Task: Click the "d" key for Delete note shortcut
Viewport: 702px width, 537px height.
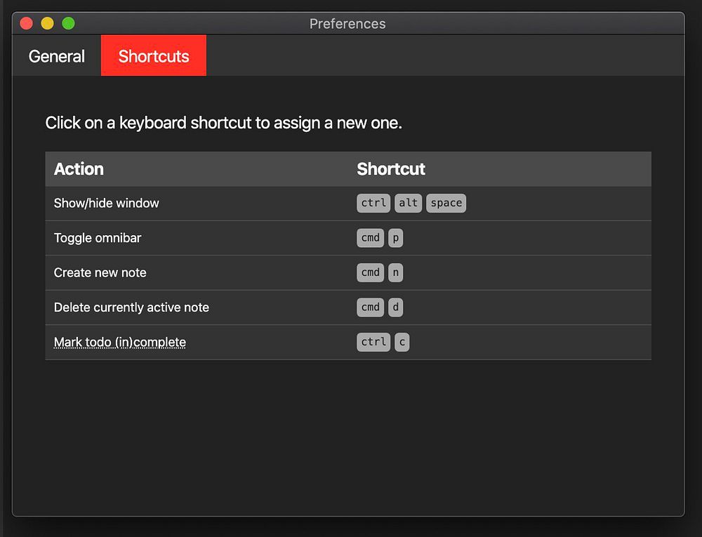Action: click(x=396, y=307)
